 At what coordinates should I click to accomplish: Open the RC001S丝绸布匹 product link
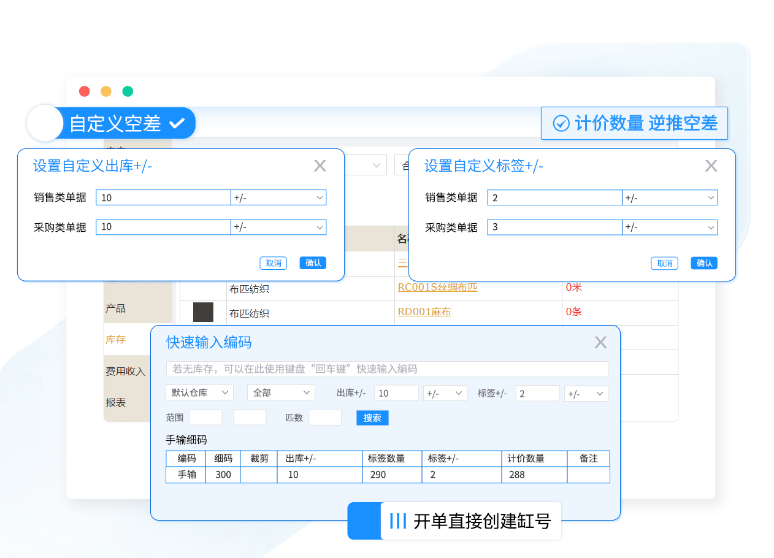coord(437,287)
